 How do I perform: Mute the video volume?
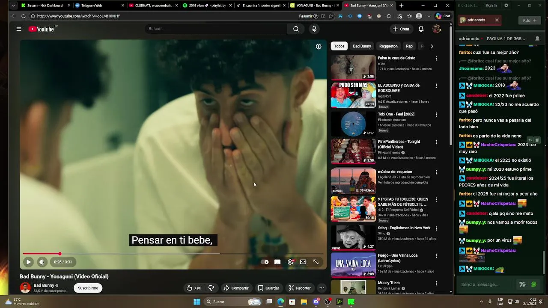(x=42, y=262)
